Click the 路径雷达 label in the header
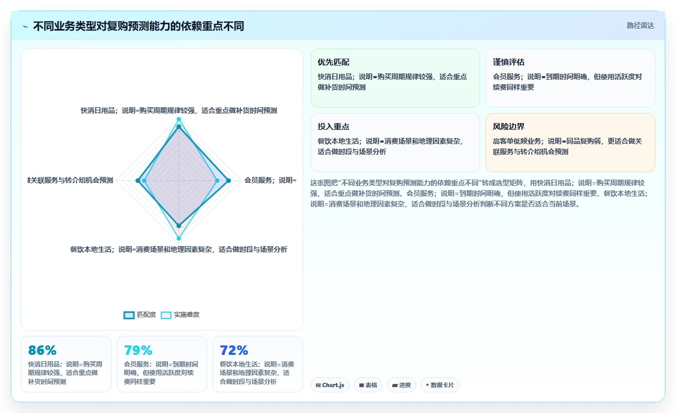This screenshot has width=676, height=413. (641, 25)
